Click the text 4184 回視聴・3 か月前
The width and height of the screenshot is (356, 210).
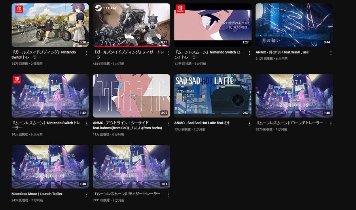point(108,64)
